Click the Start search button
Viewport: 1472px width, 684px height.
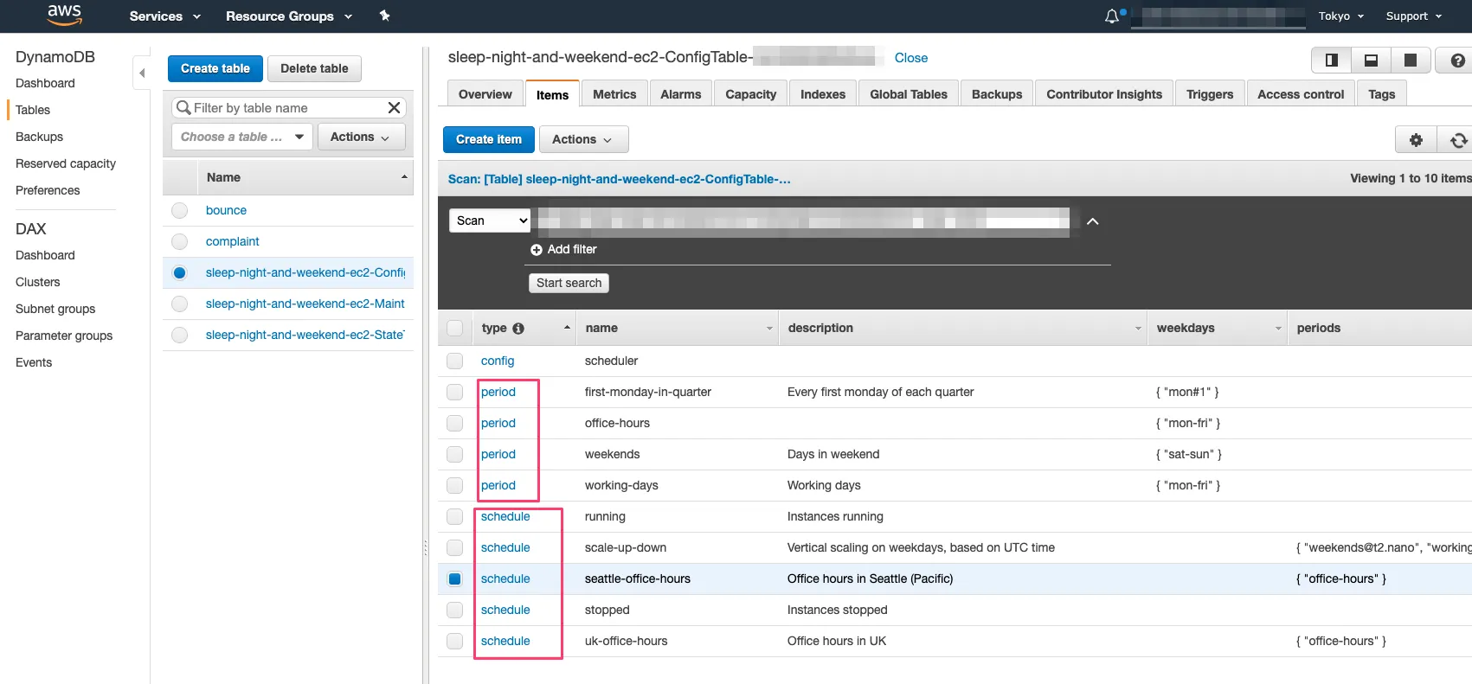click(569, 284)
